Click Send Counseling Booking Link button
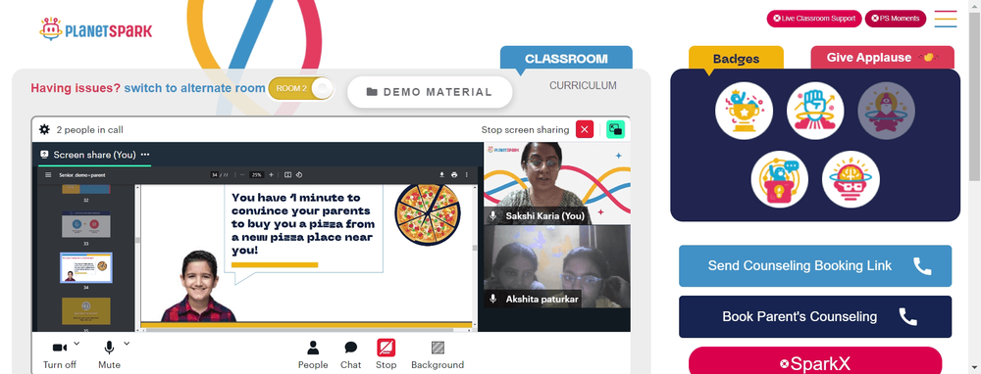Image resolution: width=981 pixels, height=374 pixels. click(815, 266)
